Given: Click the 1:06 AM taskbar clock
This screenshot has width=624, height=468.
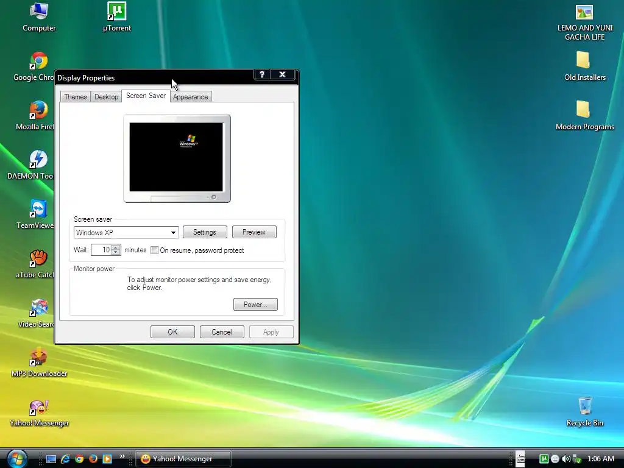Looking at the screenshot, I should click(x=600, y=459).
